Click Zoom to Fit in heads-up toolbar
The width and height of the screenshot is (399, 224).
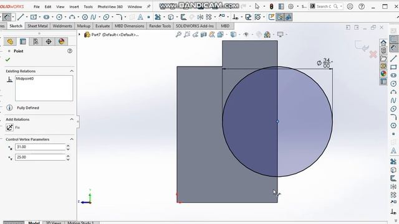click(x=179, y=34)
